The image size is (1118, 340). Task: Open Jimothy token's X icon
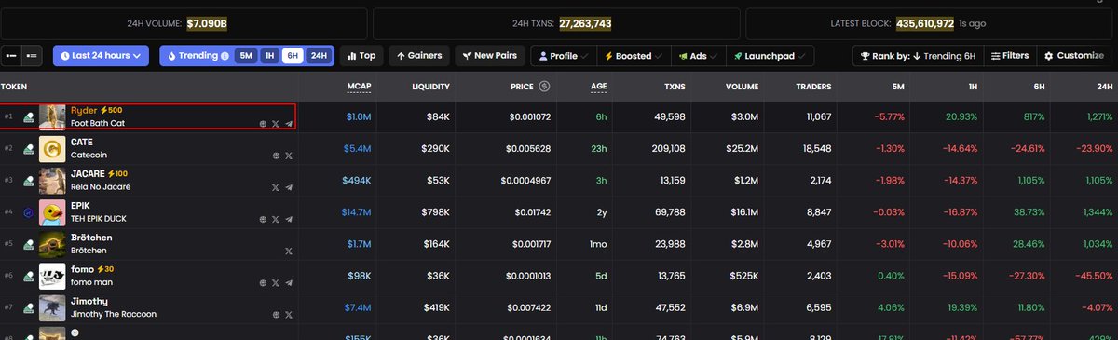point(289,315)
